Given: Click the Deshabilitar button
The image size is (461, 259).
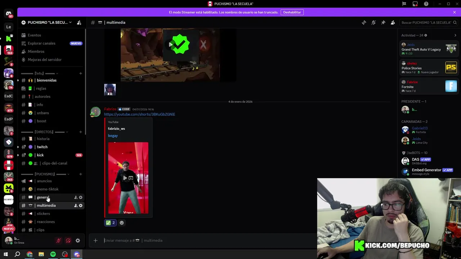Looking at the screenshot, I should coord(292,12).
